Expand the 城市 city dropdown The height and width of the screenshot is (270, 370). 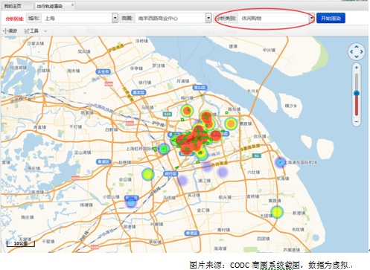click(x=115, y=18)
